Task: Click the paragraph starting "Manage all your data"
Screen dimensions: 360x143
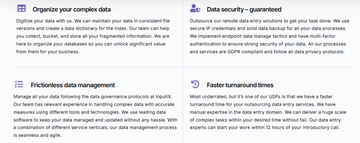Action: (95, 116)
